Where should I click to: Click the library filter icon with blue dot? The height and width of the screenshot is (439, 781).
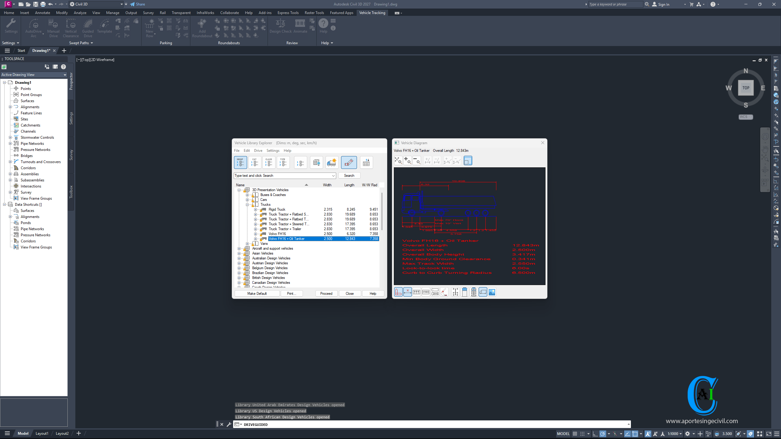pyautogui.click(x=316, y=162)
